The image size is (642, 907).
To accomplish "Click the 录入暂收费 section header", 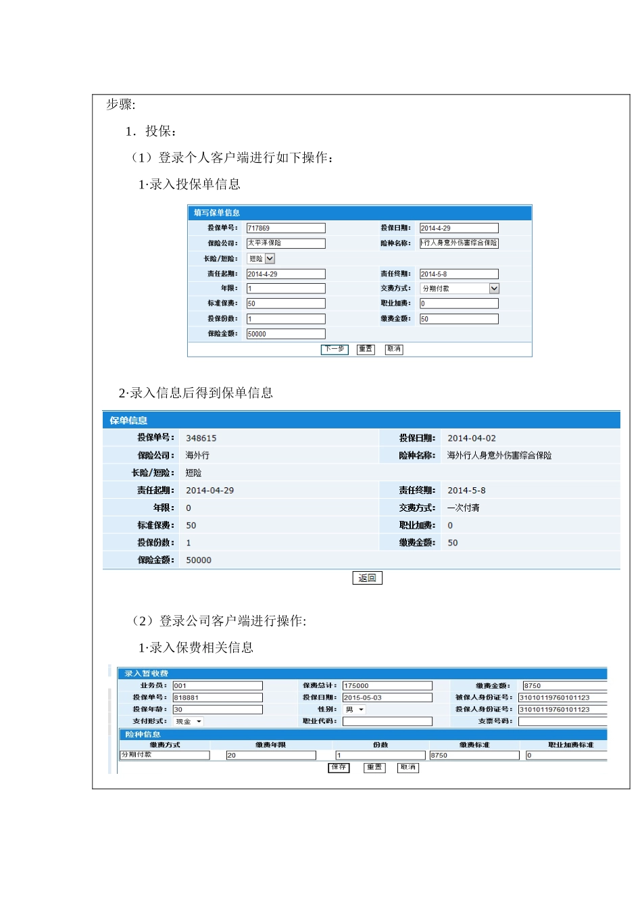I will point(363,673).
